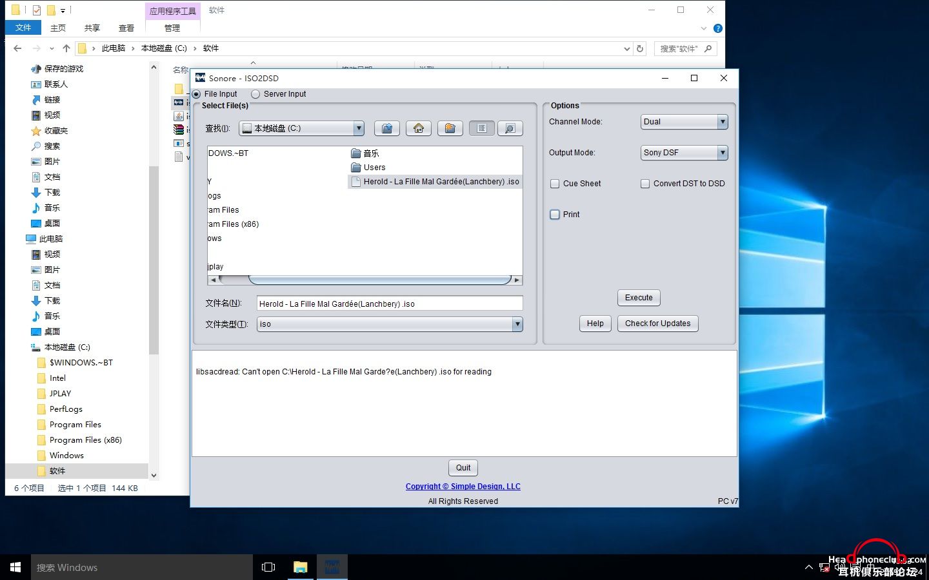Open Explorer quick access toolbar dropdown
This screenshot has width=929, height=580.
click(63, 10)
